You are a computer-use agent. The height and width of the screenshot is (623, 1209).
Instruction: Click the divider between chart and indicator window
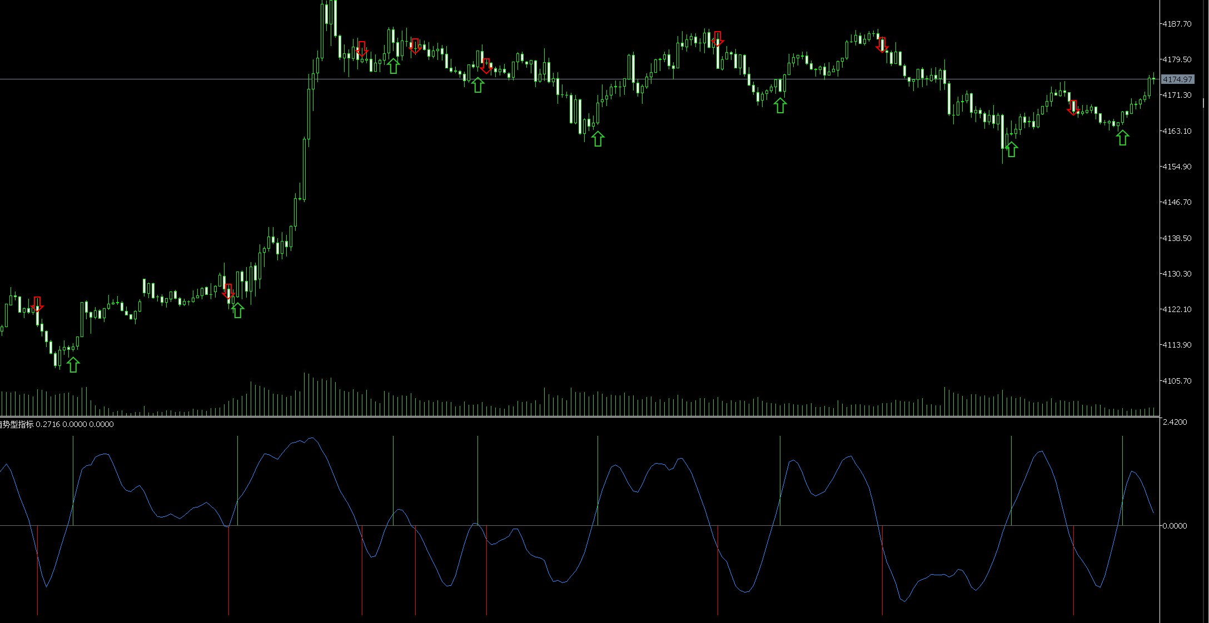pos(580,418)
